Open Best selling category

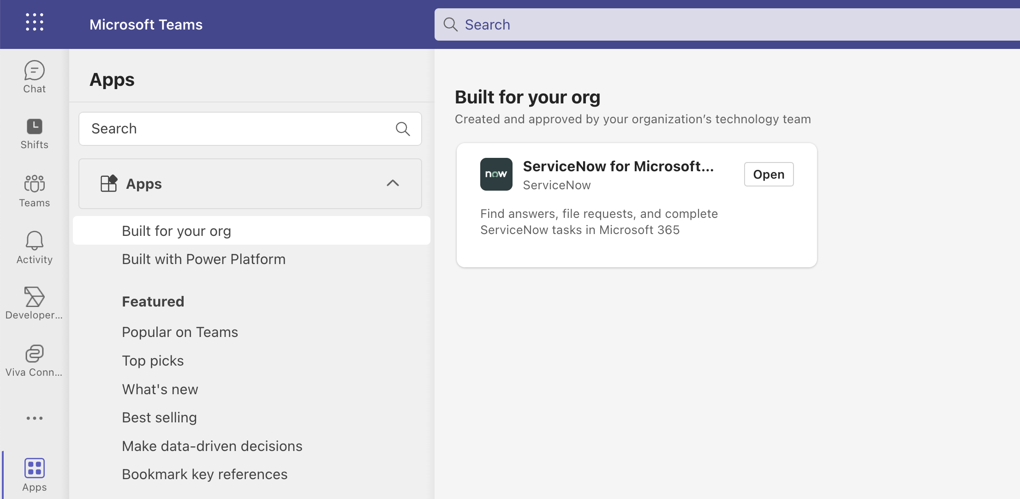tap(159, 417)
